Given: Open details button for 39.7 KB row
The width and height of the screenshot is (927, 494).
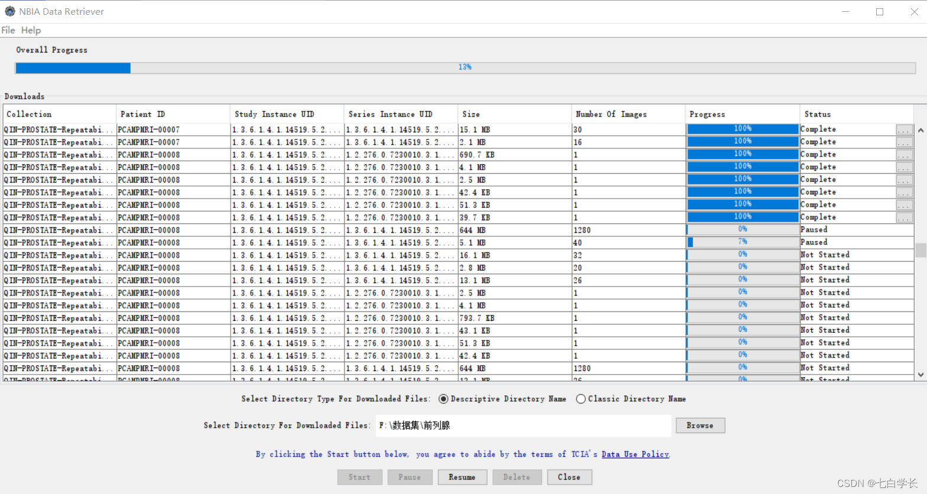Looking at the screenshot, I should pos(904,217).
